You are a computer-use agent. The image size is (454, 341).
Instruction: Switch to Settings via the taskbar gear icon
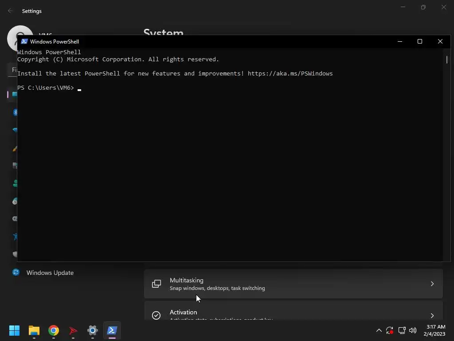93,330
